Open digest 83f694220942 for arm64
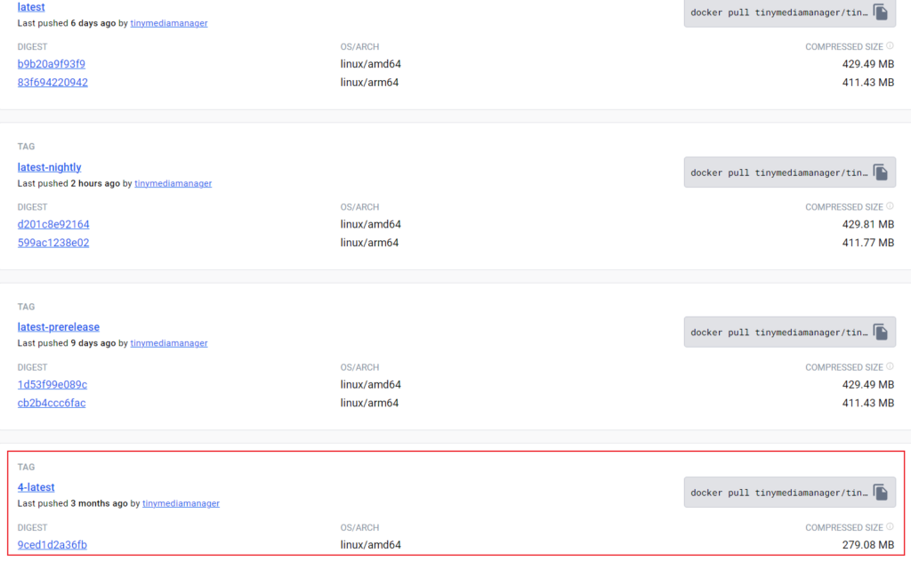 [52, 83]
